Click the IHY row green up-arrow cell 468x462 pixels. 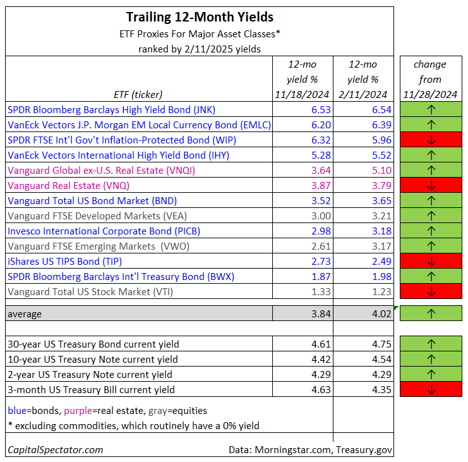tap(431, 155)
